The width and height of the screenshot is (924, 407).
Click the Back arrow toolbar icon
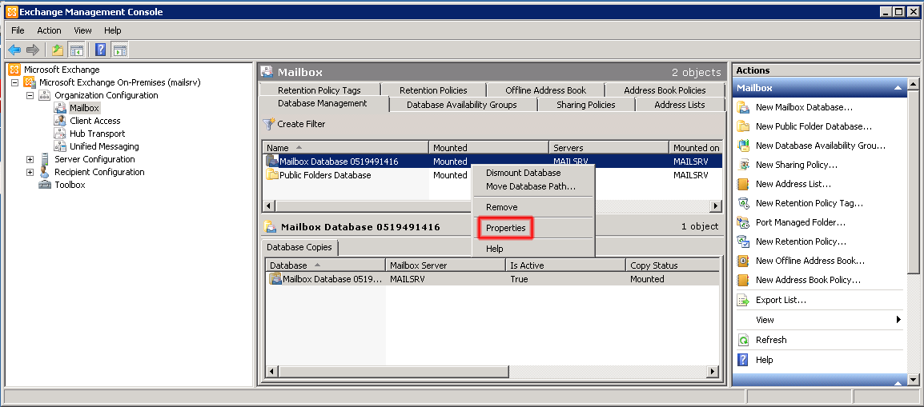click(x=14, y=50)
